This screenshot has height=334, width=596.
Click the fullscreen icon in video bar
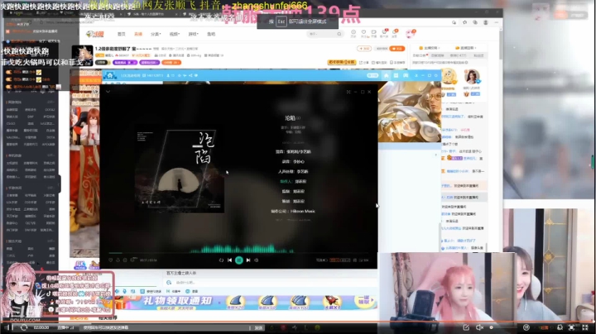pos(585,327)
